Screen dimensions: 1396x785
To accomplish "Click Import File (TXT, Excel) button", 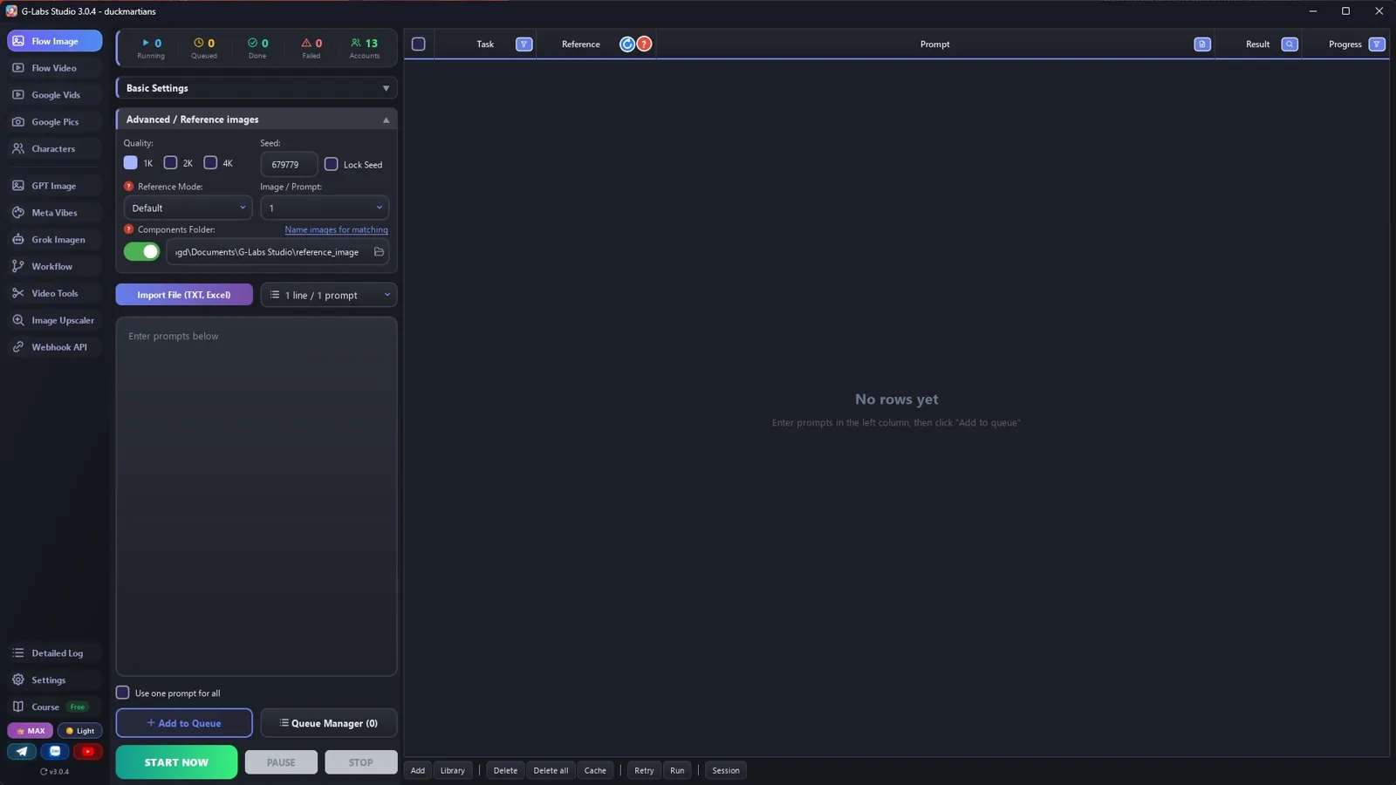I will click(184, 295).
